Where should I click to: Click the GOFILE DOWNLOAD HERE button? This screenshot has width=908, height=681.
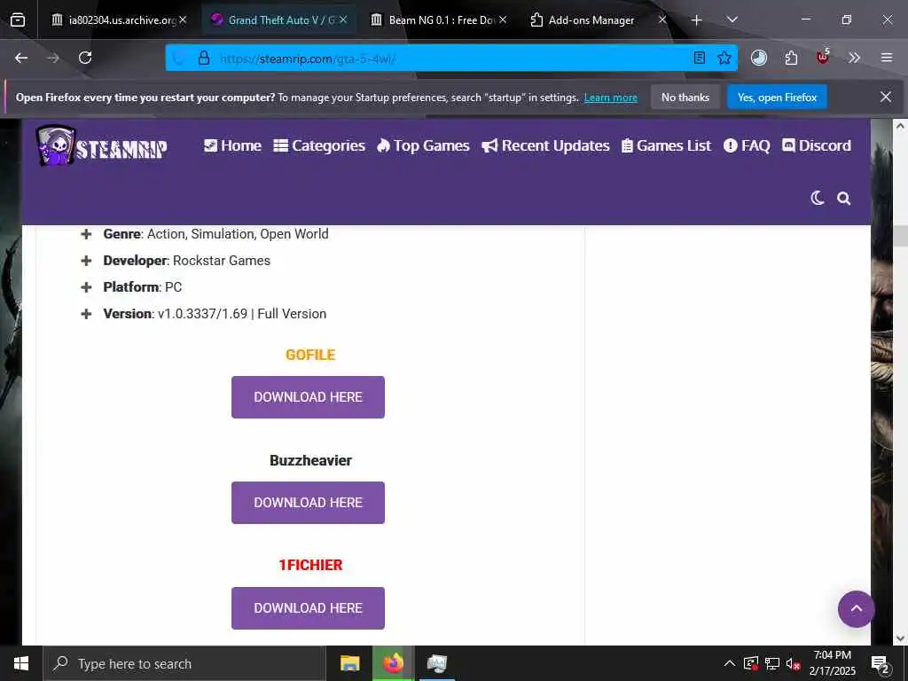tap(308, 397)
